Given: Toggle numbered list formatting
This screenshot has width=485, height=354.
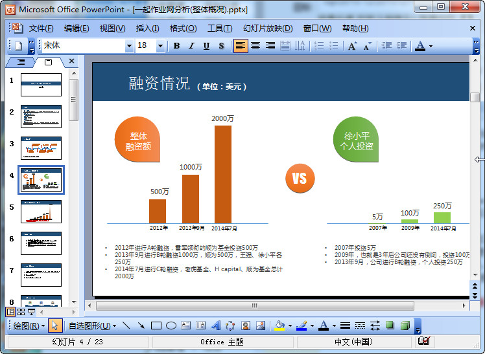Looking at the screenshot, I should click(x=319, y=46).
